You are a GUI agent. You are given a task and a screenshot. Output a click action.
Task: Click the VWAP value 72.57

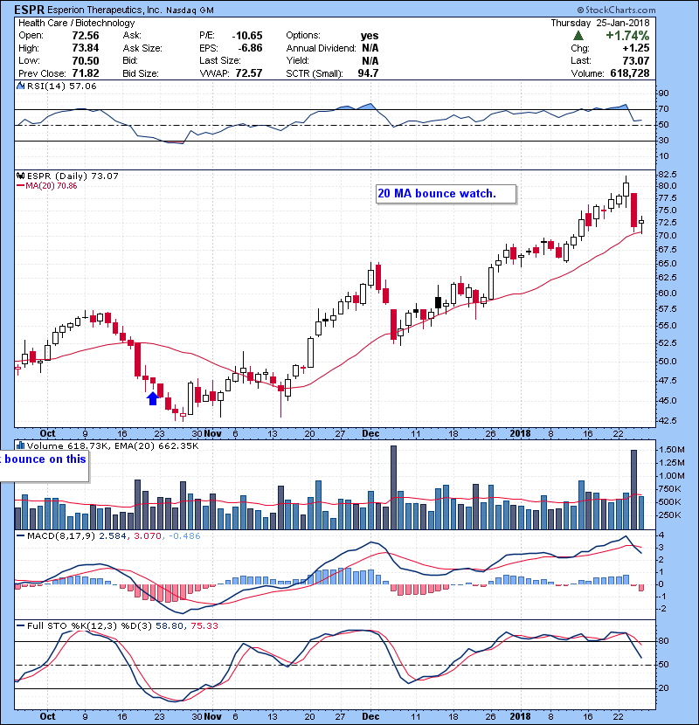tap(249, 73)
